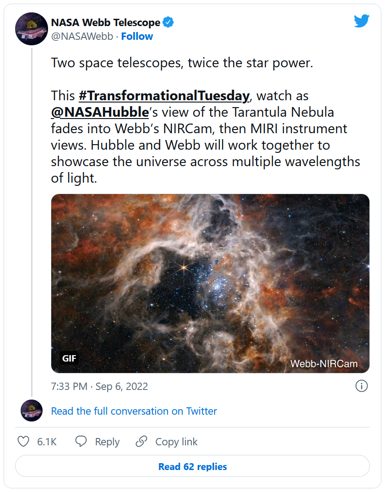Open the #TransformationalTuesday hashtag
385x492 pixels.
point(164,96)
